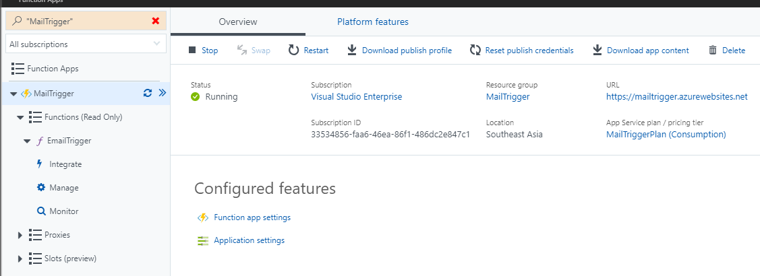Open the MailTriggerPlan (Consumption) link
The height and width of the screenshot is (276, 760).
[666, 134]
